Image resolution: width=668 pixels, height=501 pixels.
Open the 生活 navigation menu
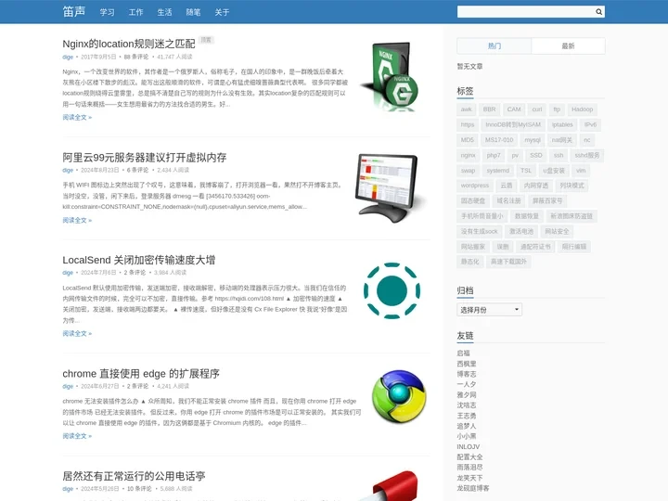coord(164,12)
